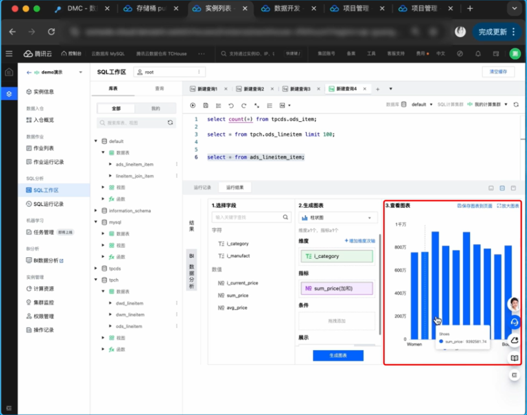527x415 pixels.
Task: Click the save query icon in editor toolbar
Action: [x=205, y=105]
